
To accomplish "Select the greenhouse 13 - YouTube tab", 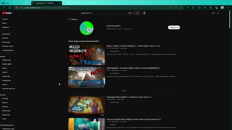I will click(x=47, y=3).
